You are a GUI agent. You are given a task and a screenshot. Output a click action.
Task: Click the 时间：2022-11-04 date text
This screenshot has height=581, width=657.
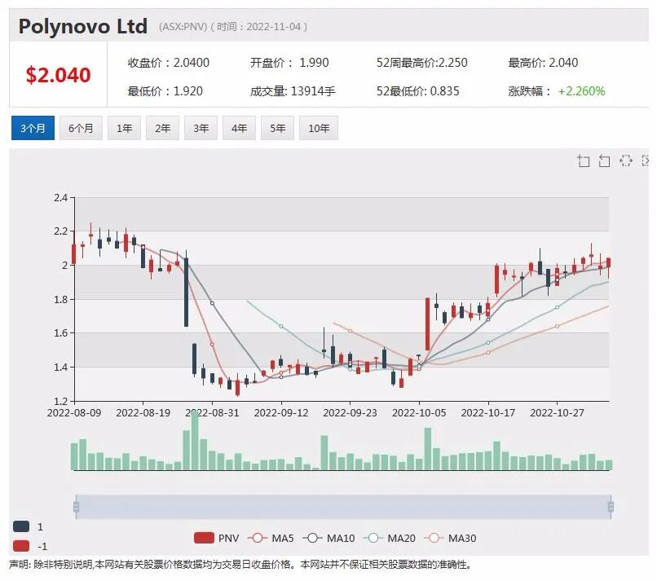point(258,27)
